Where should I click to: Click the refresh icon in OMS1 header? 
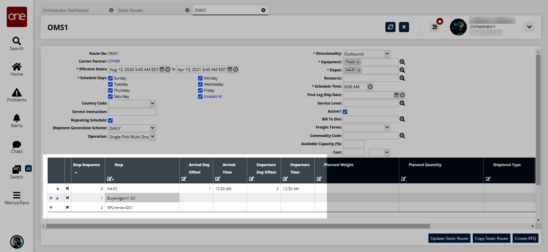tap(390, 27)
